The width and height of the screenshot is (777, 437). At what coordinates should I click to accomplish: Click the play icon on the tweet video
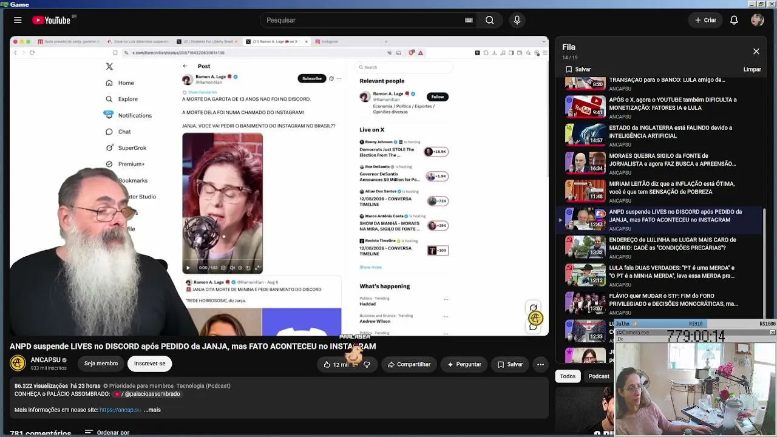(x=188, y=268)
